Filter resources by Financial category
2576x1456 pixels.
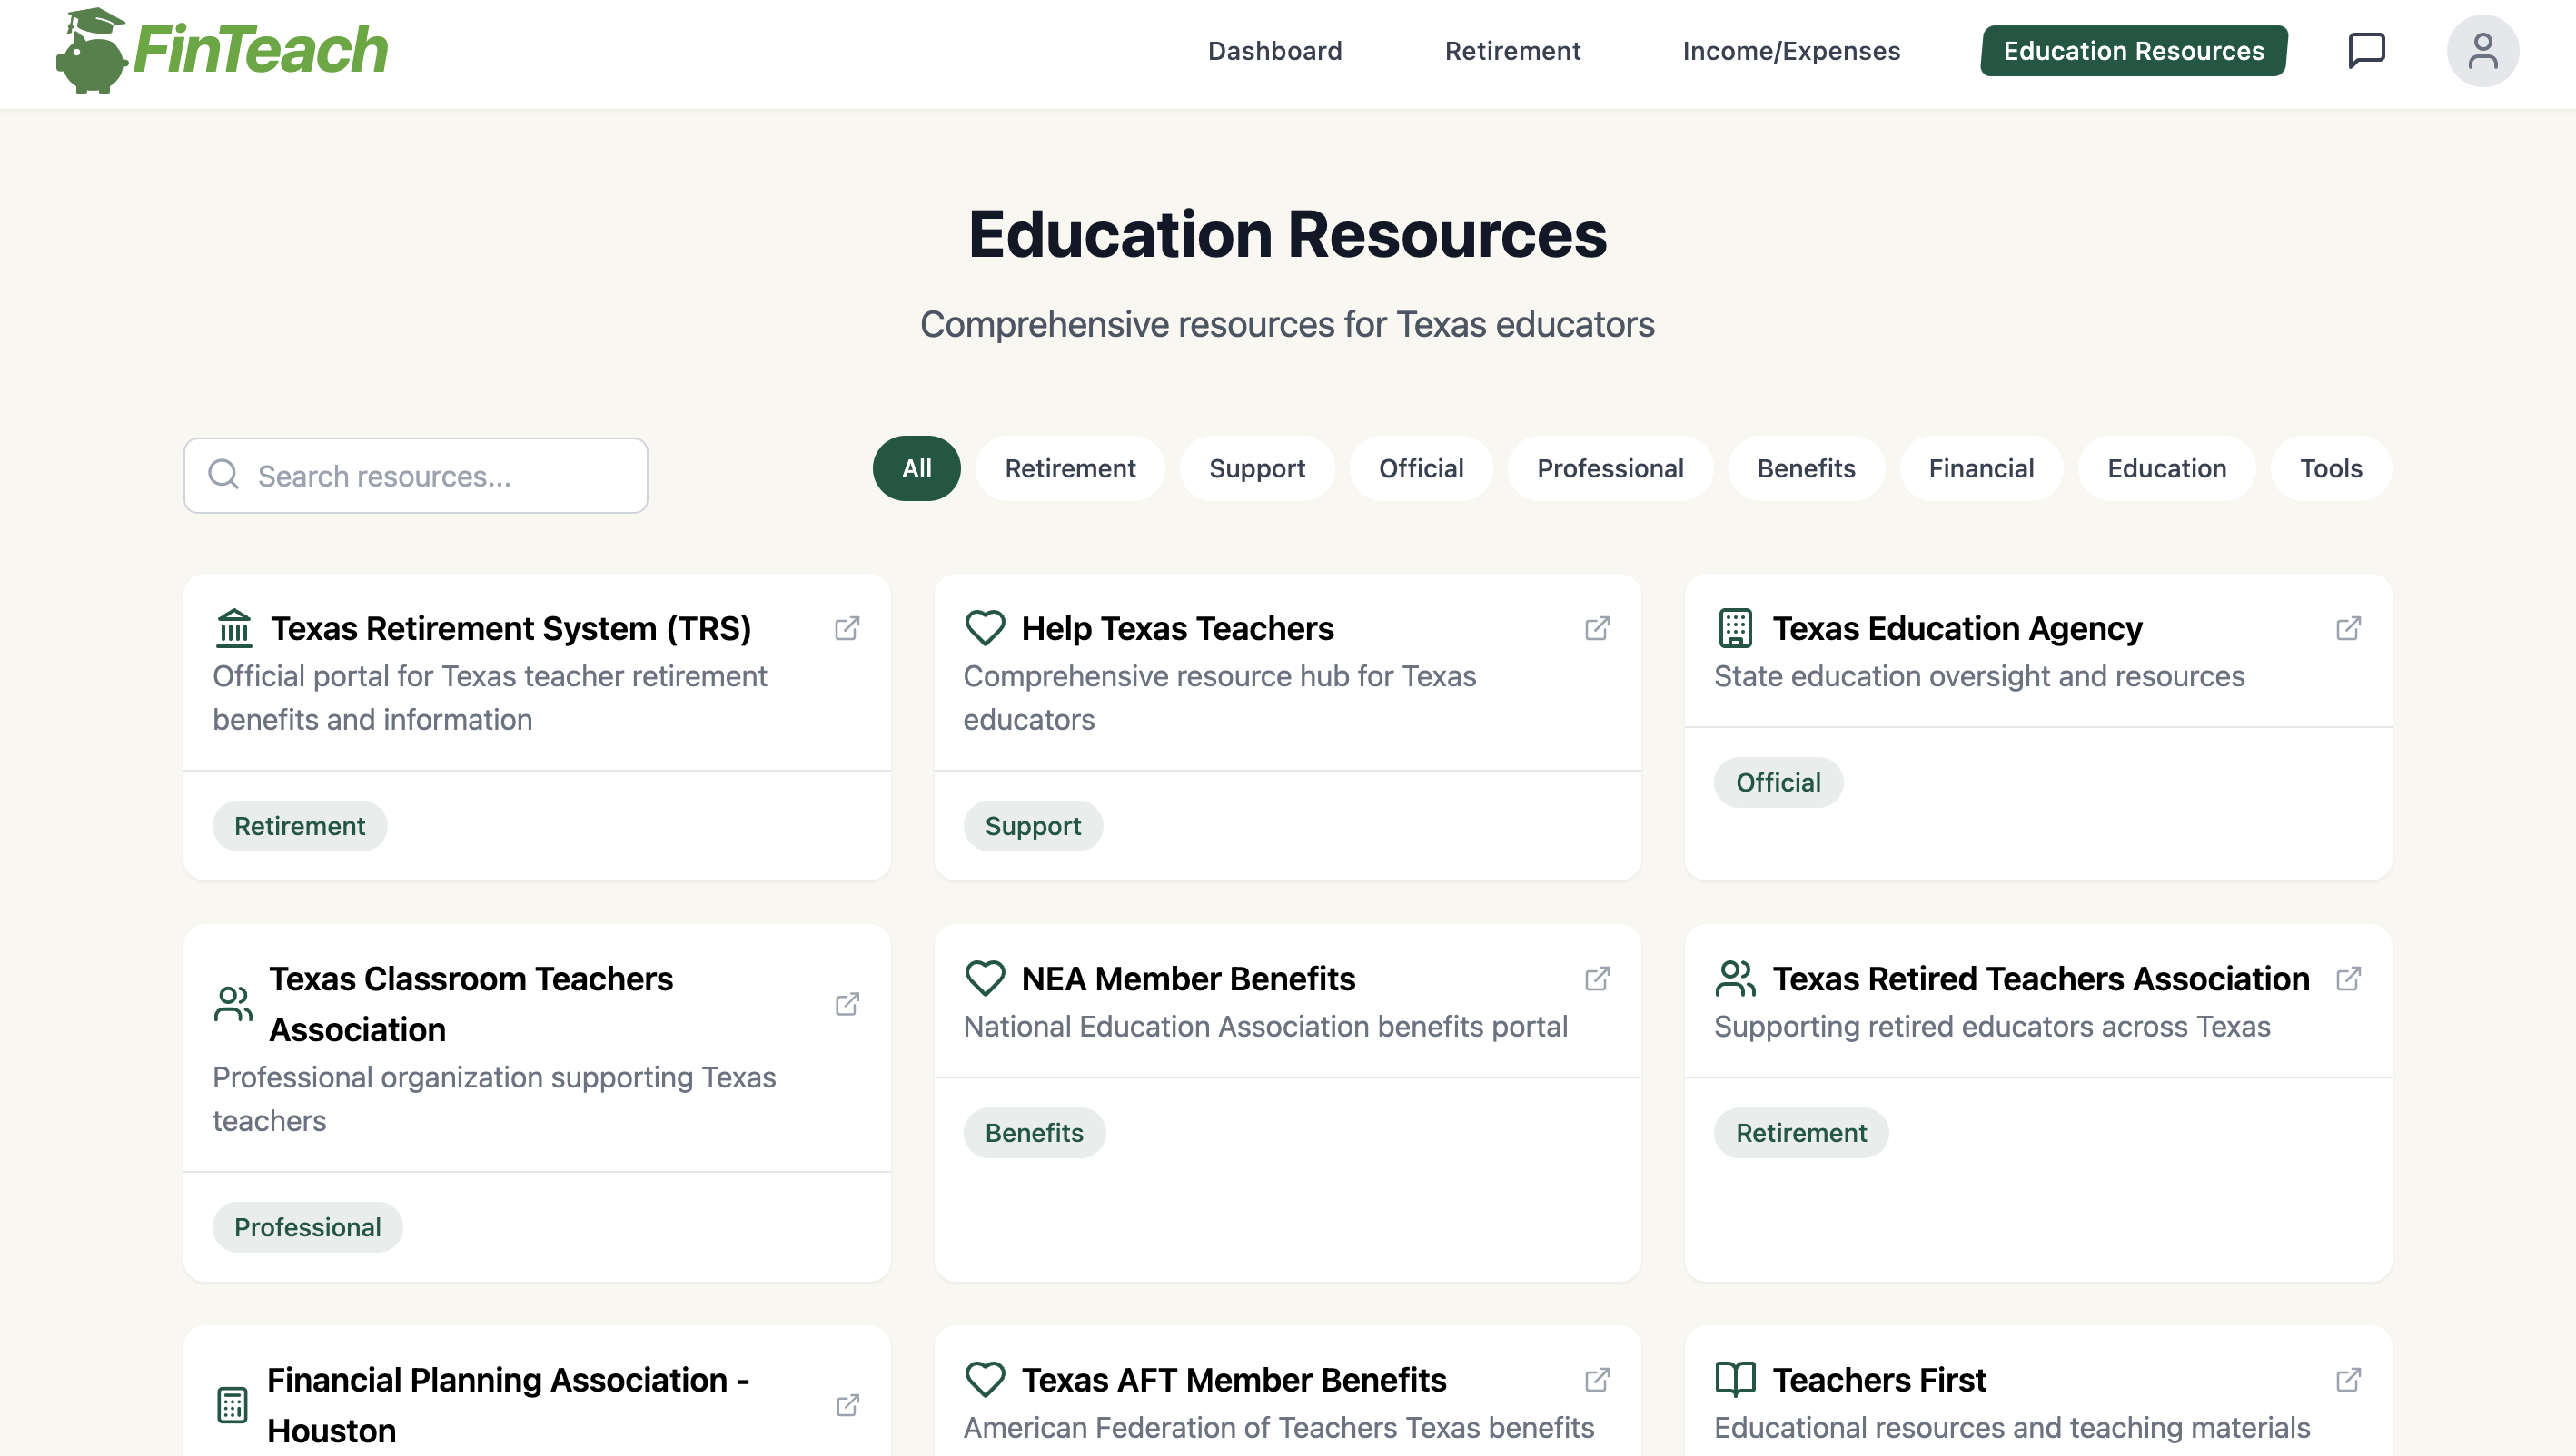(1980, 468)
